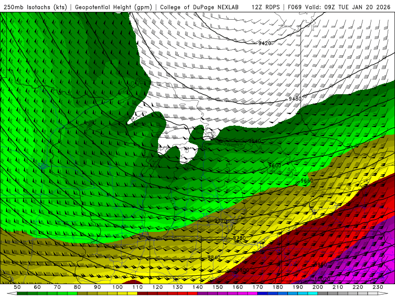Image resolution: width=395 pixels, height=296 pixels.
Task: Click the 60 value on the color scale
Action: point(38,287)
